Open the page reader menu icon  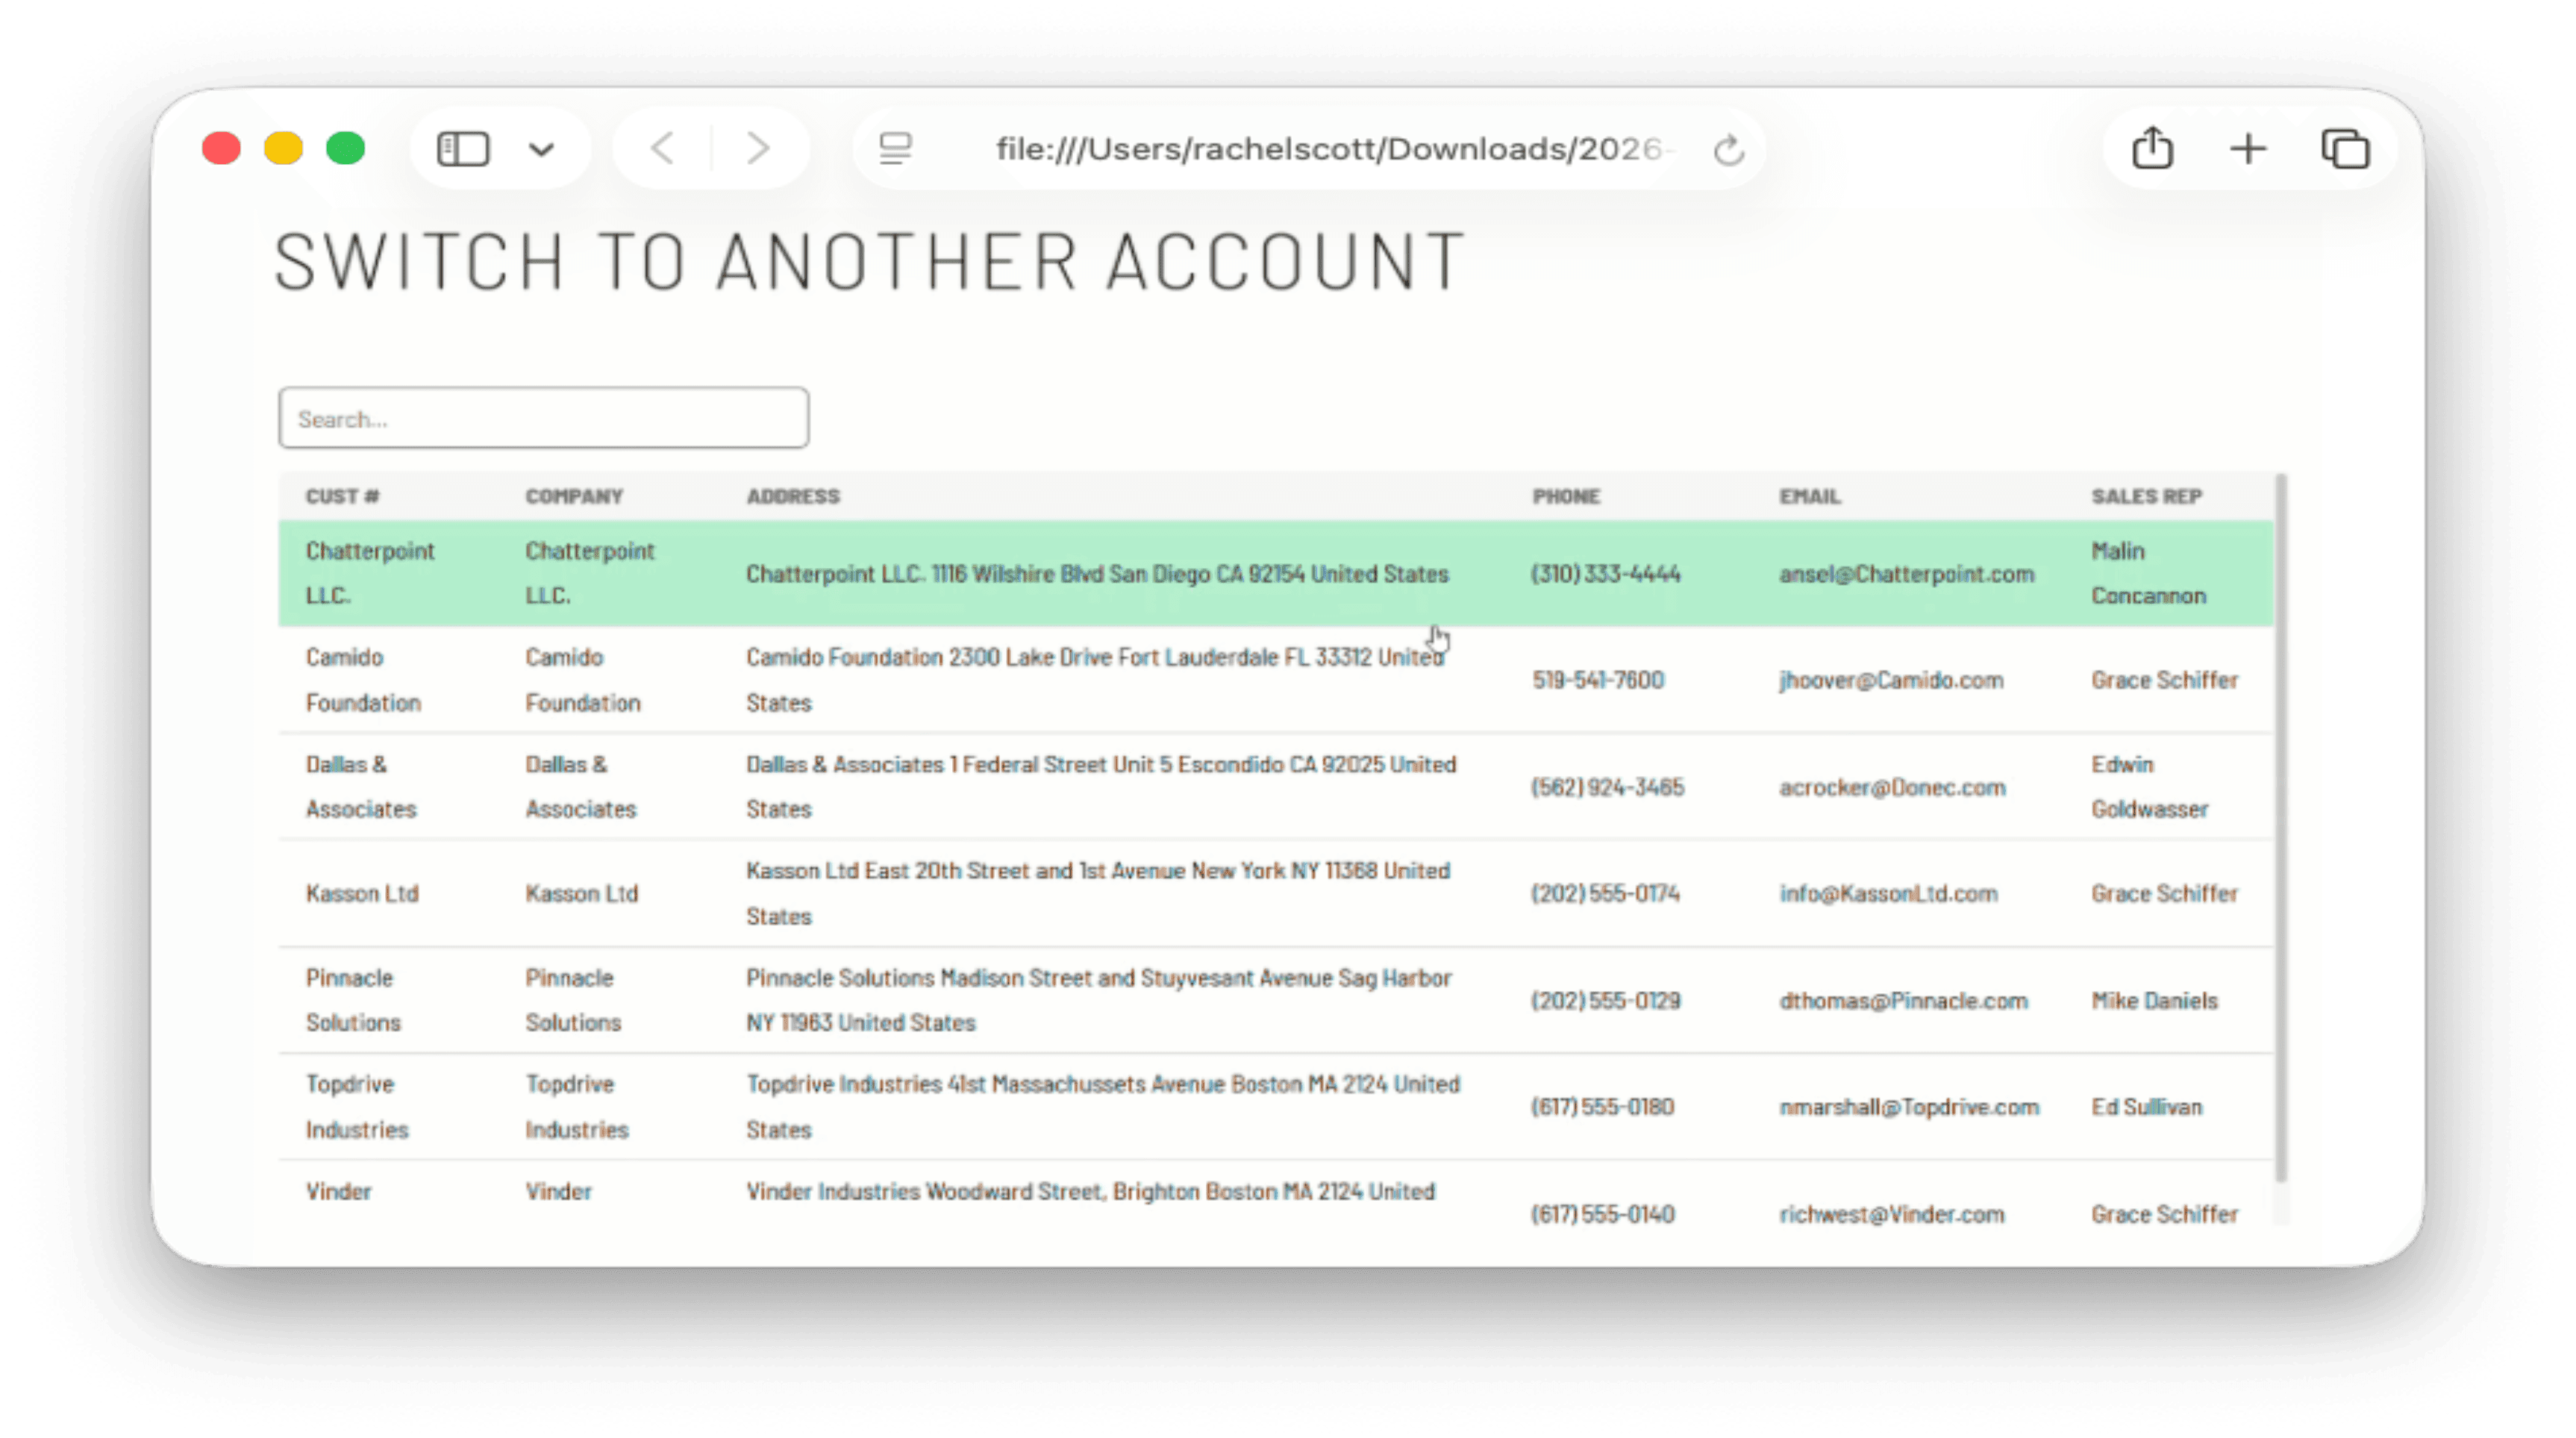pos(895,149)
